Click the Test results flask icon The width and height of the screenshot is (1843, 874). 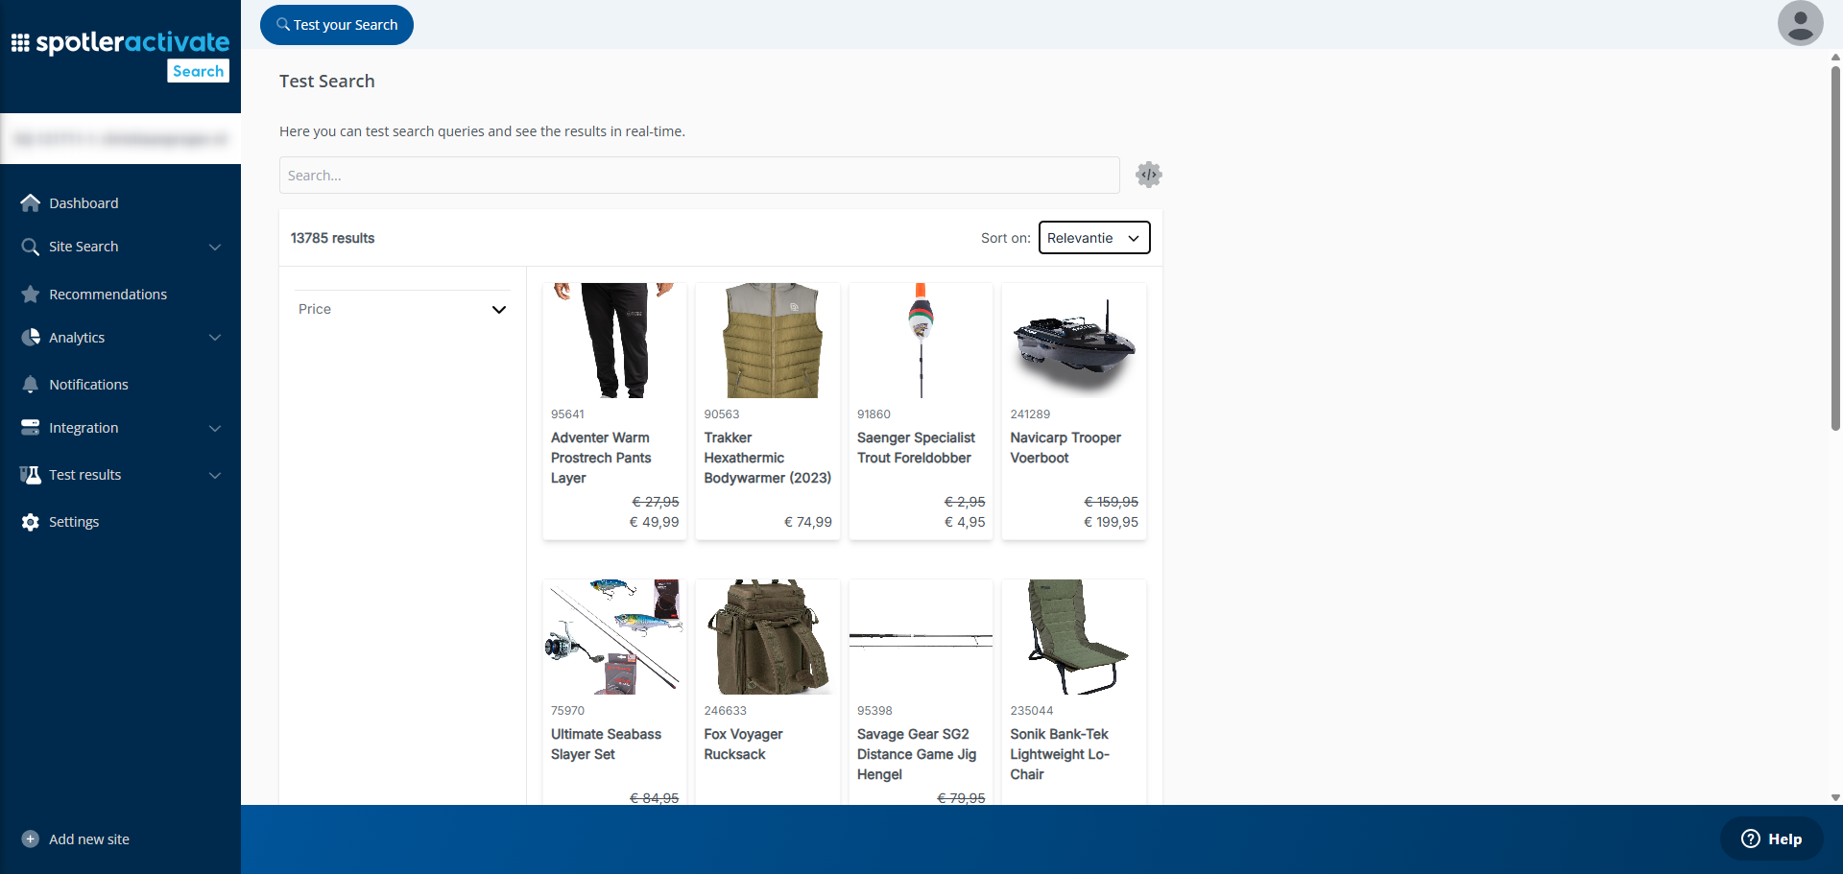31,475
